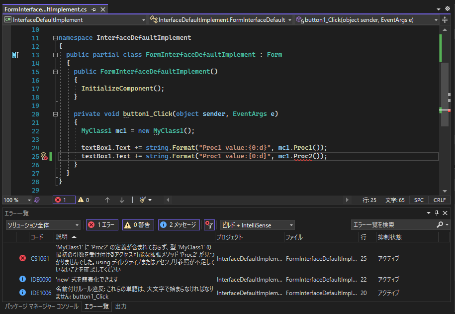Viewport: 455px width, 314px height.
Task: Open the quick actions lightbulb on line 25
Action: coord(44,157)
